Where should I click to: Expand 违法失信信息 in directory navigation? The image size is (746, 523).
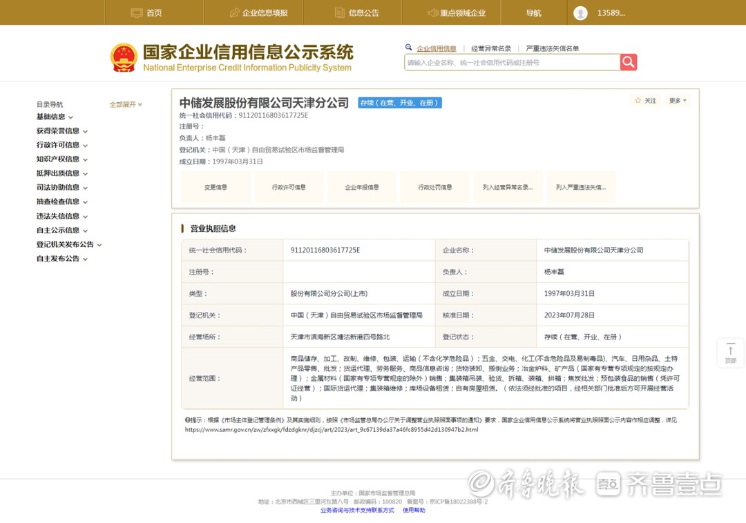[x=62, y=216]
